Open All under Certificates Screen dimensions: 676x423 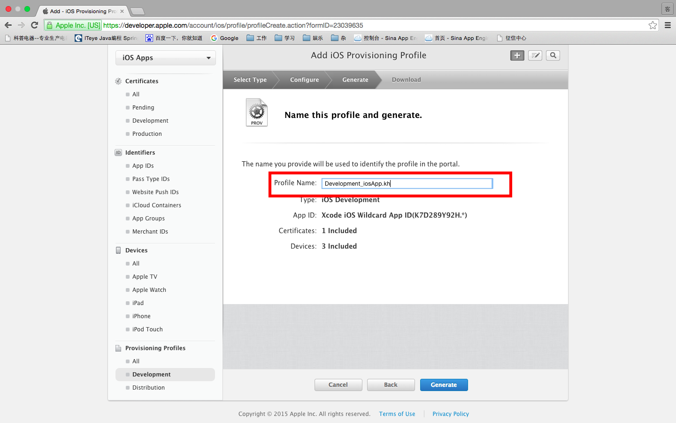tap(136, 94)
